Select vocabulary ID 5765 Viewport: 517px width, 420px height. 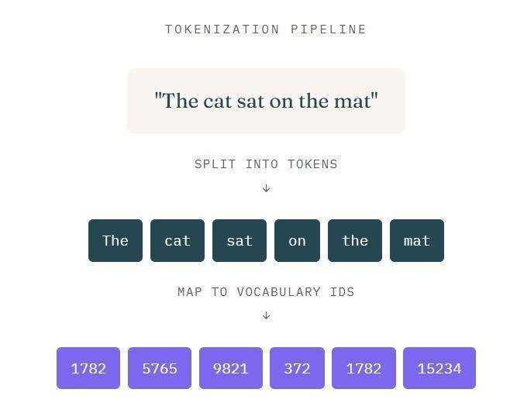click(160, 368)
